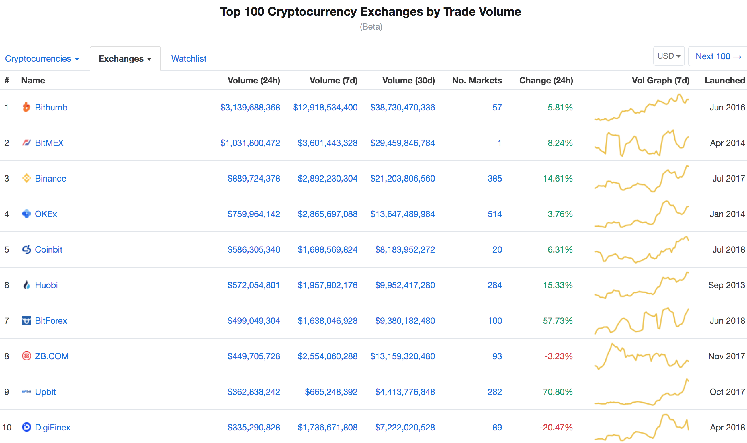Click the BitForex logo icon

pos(27,320)
